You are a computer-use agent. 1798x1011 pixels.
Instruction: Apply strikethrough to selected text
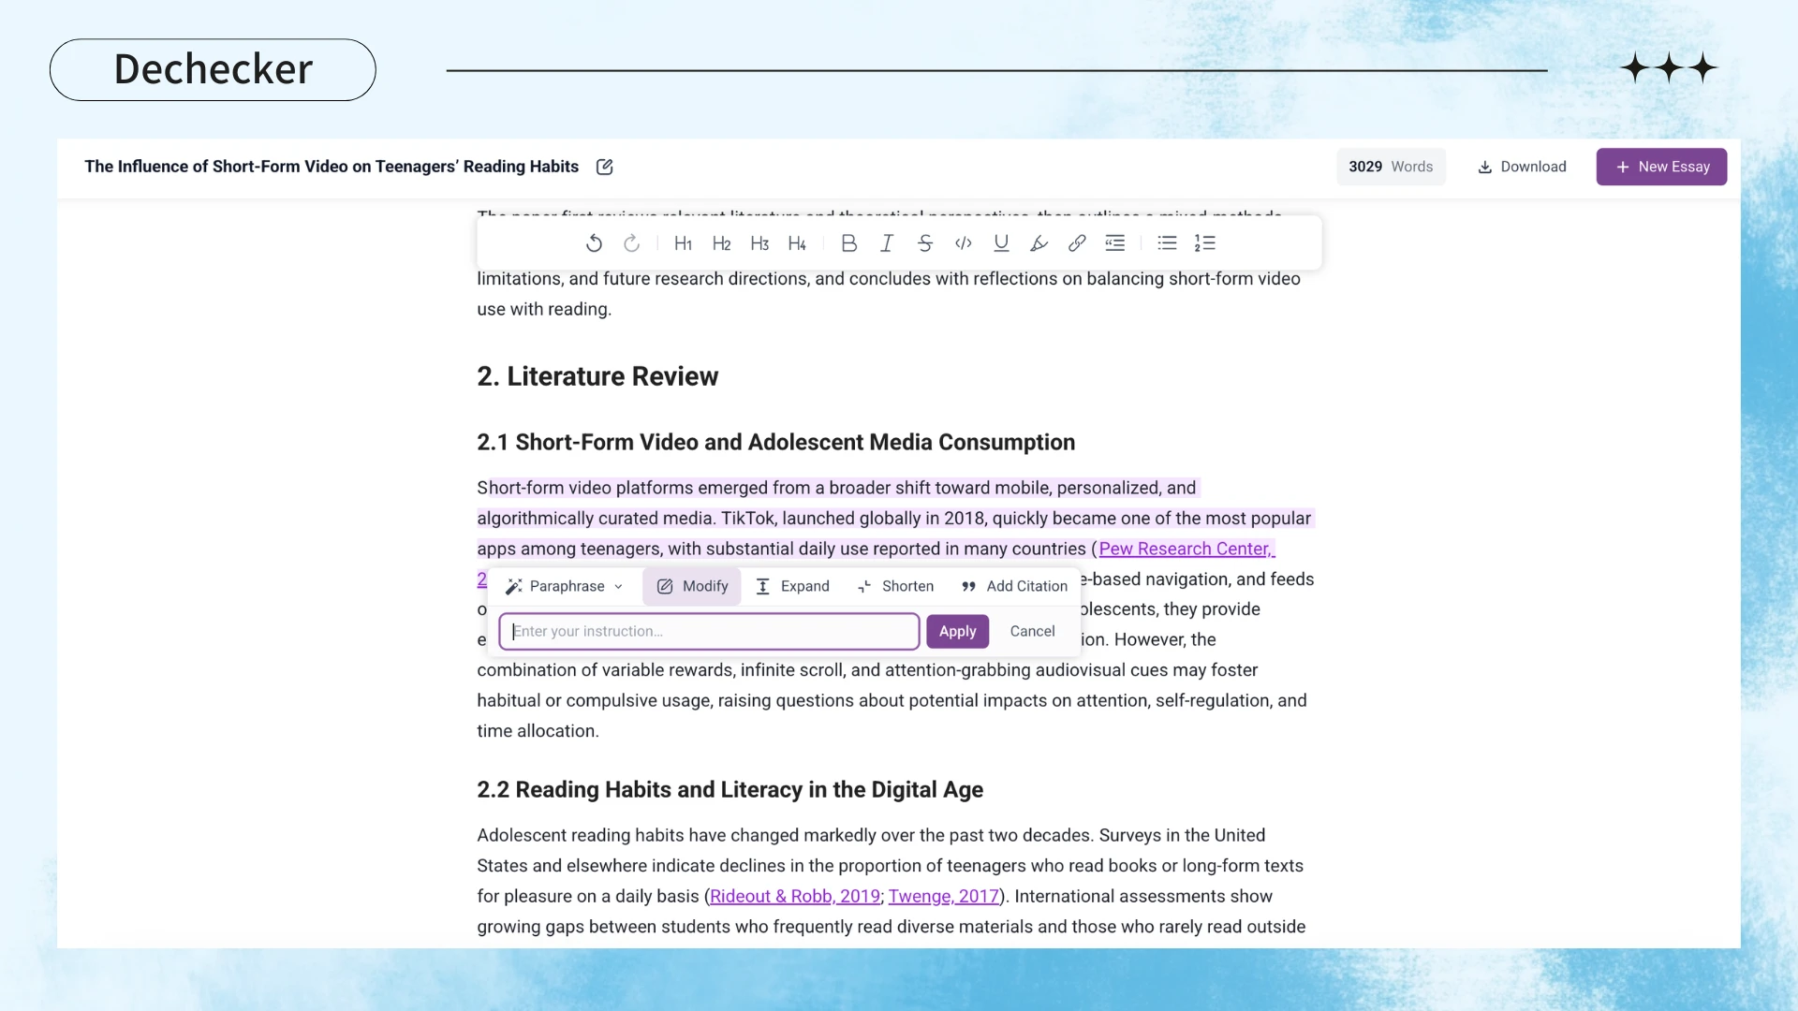(924, 243)
